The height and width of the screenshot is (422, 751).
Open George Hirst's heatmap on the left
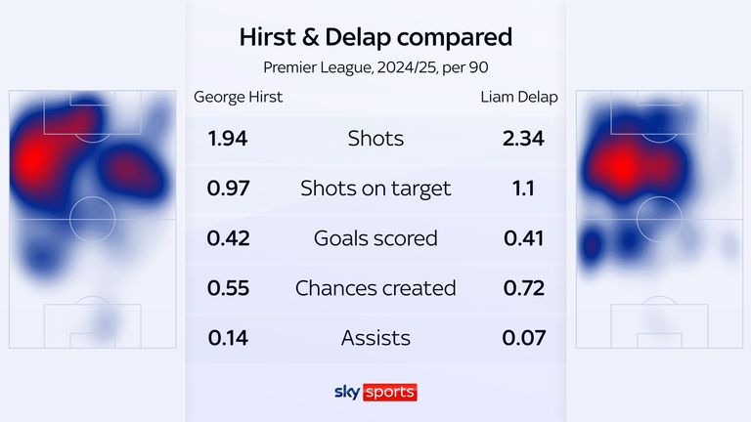[91, 220]
